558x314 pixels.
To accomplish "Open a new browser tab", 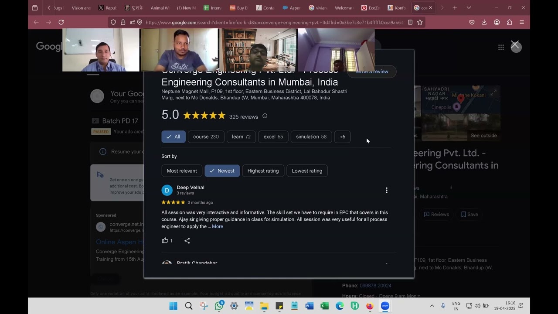I will (x=455, y=8).
